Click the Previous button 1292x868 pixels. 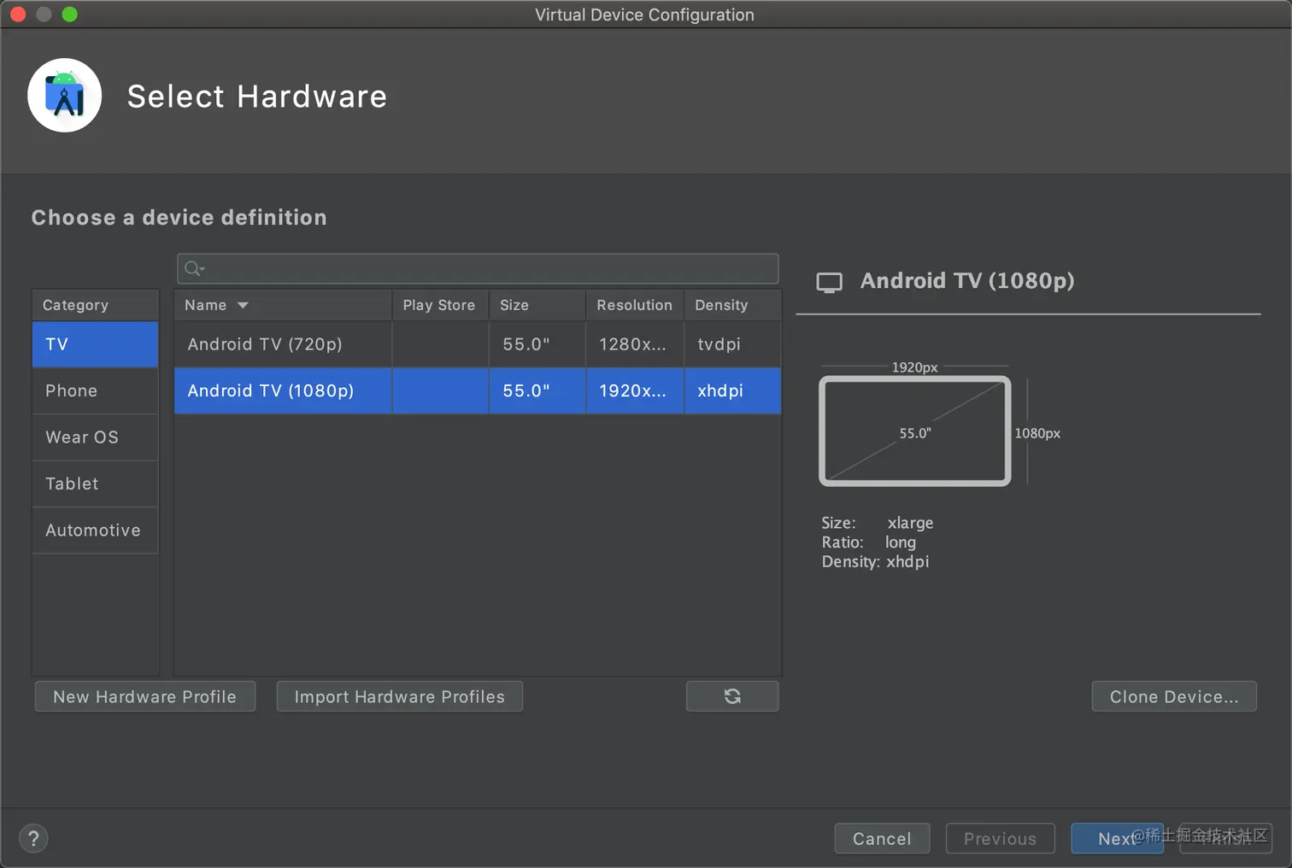[1000, 838]
